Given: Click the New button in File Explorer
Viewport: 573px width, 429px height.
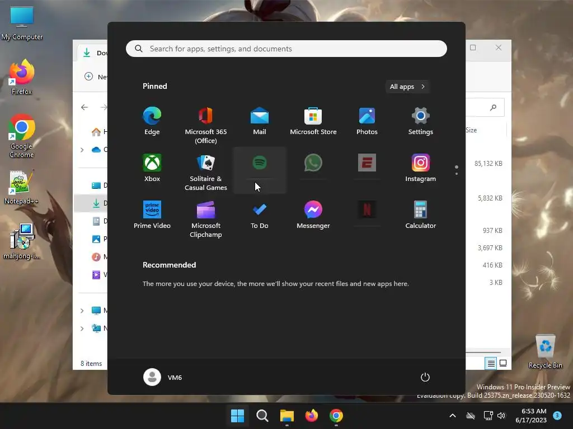Looking at the screenshot, I should 96,77.
